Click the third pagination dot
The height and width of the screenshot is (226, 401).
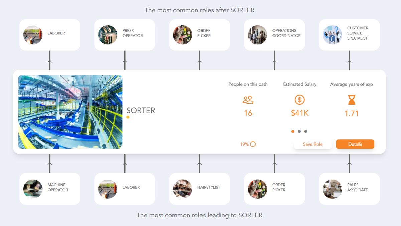pos(306,131)
